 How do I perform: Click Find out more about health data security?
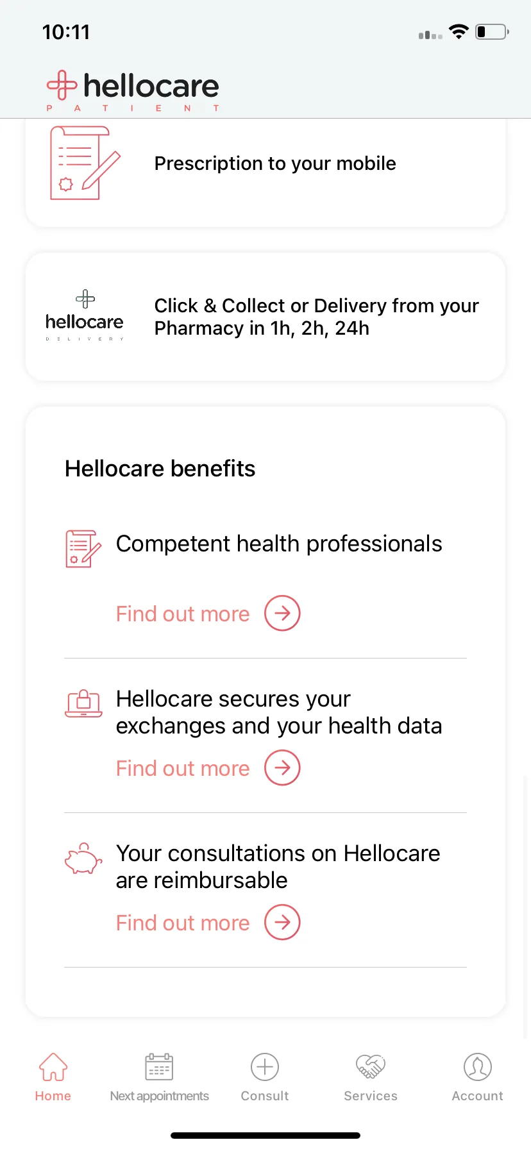click(x=183, y=768)
